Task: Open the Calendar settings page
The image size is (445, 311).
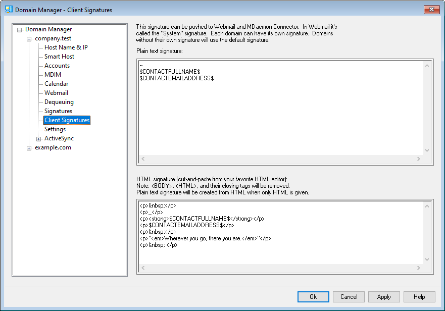Action: [56, 84]
